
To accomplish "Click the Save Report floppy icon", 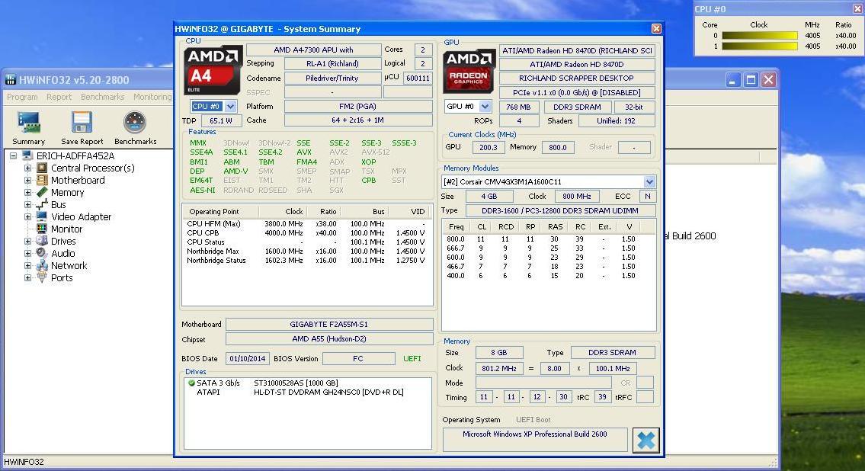I will 82,123.
